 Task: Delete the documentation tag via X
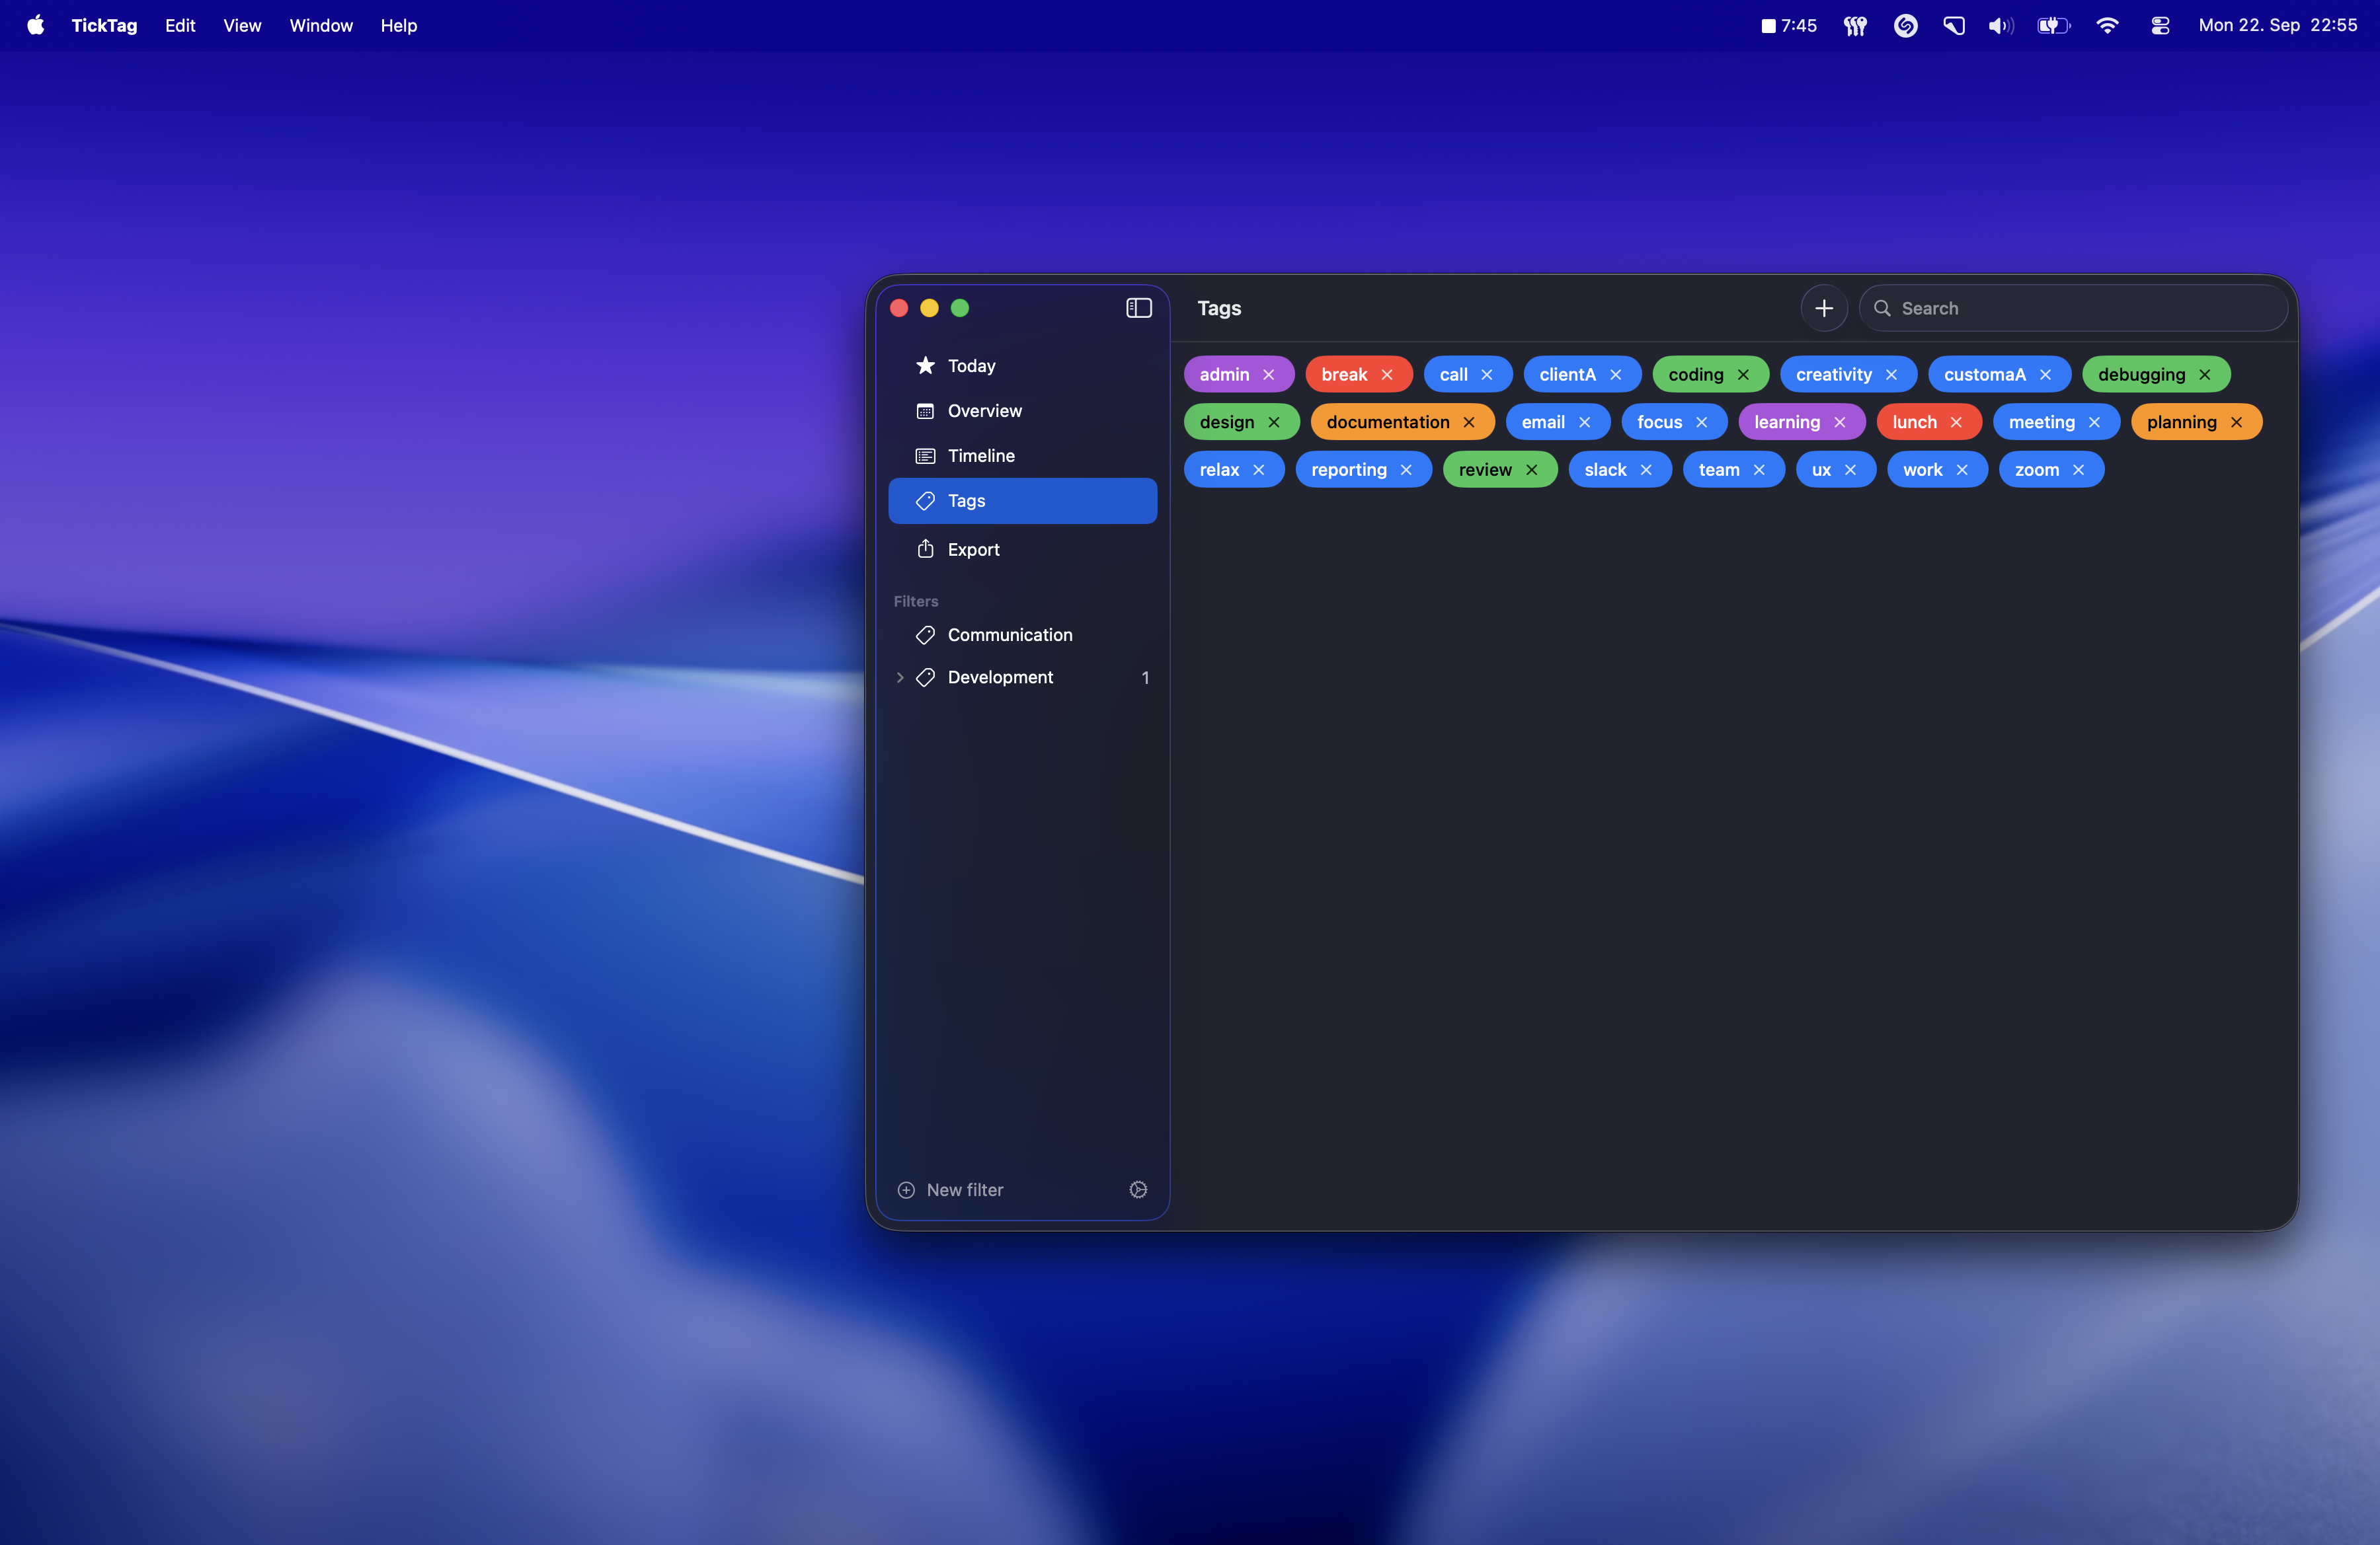click(1468, 423)
